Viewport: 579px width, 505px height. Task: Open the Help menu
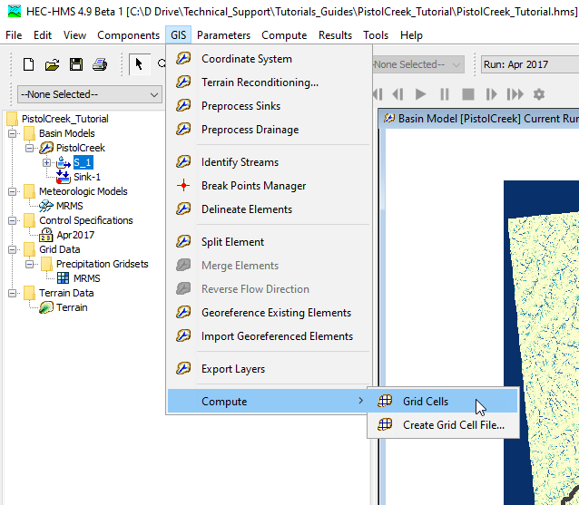point(411,35)
